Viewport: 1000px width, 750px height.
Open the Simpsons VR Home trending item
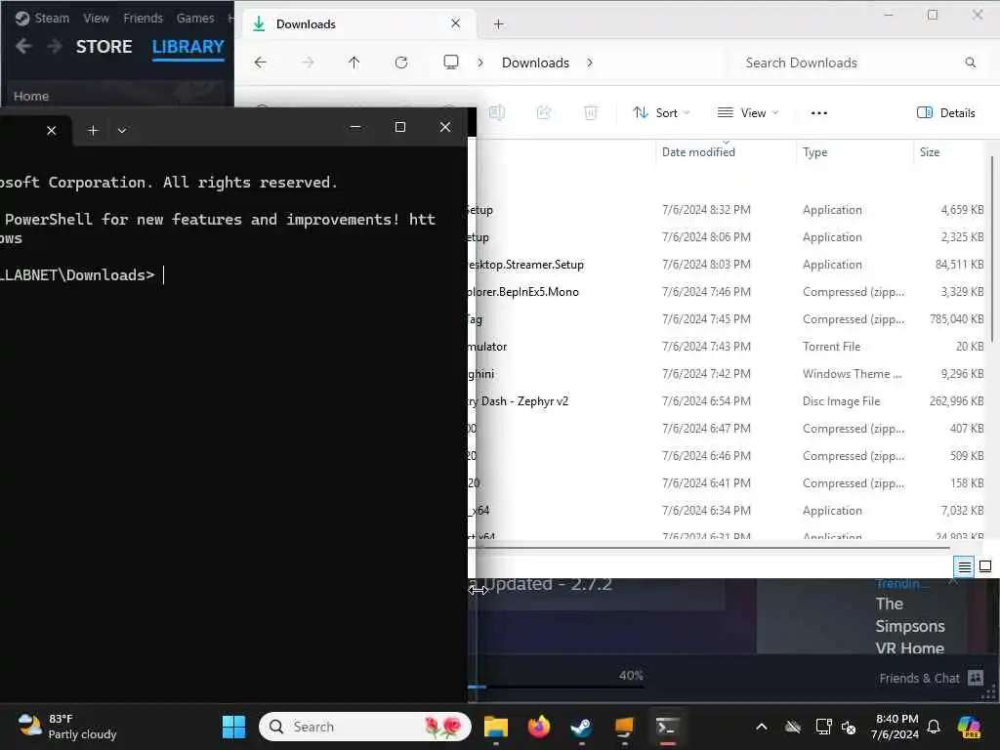910,626
